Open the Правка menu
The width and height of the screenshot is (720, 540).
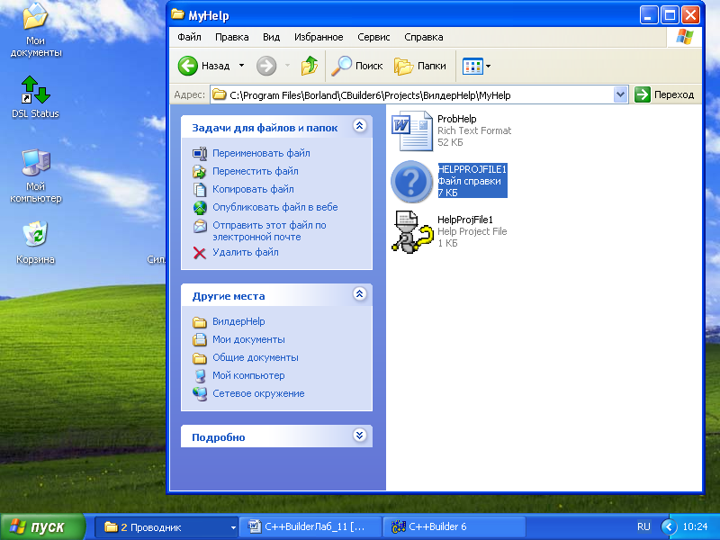pyautogui.click(x=232, y=37)
